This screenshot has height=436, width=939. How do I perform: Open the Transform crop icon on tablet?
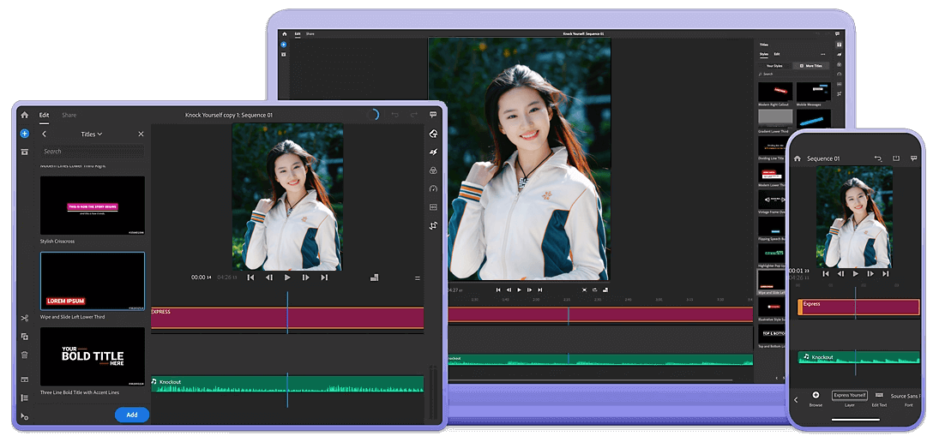433,225
